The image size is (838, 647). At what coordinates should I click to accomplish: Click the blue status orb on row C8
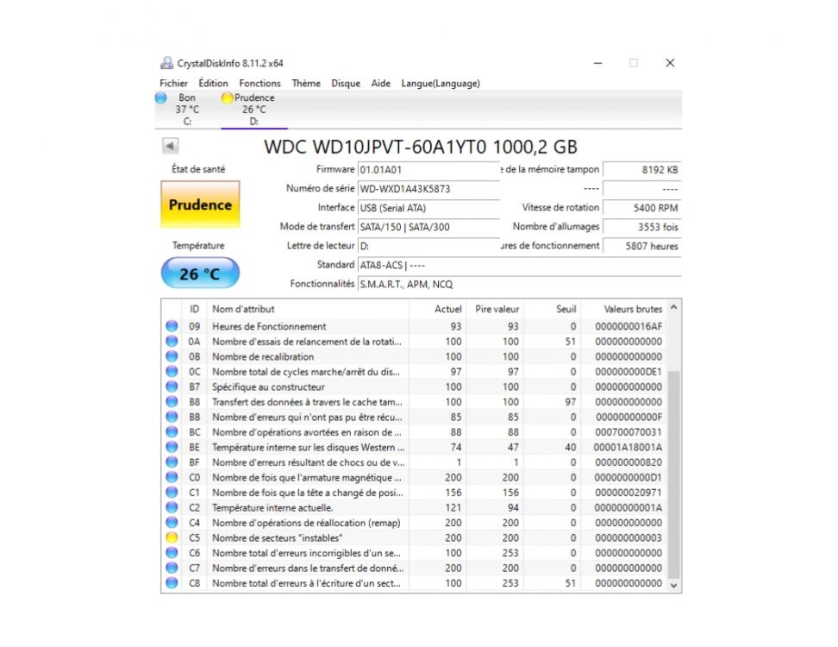coord(172,583)
